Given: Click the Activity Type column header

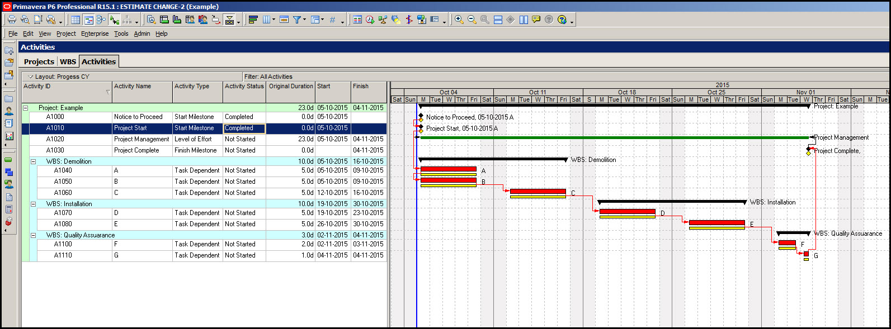Looking at the screenshot, I should [198, 92].
